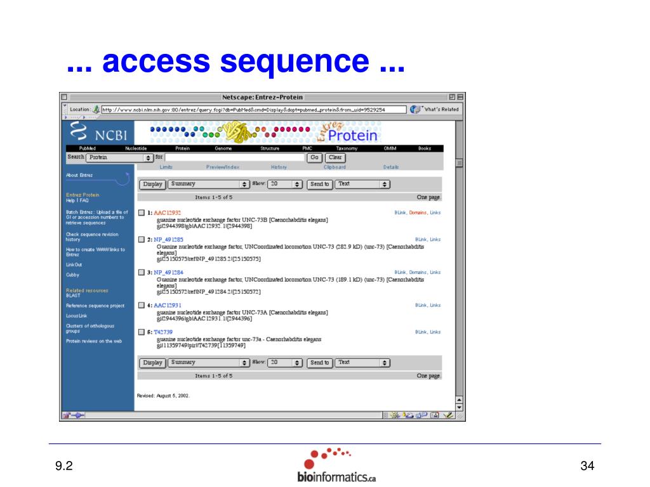
Task: Click the security lock icon in status bar
Action: point(66,415)
